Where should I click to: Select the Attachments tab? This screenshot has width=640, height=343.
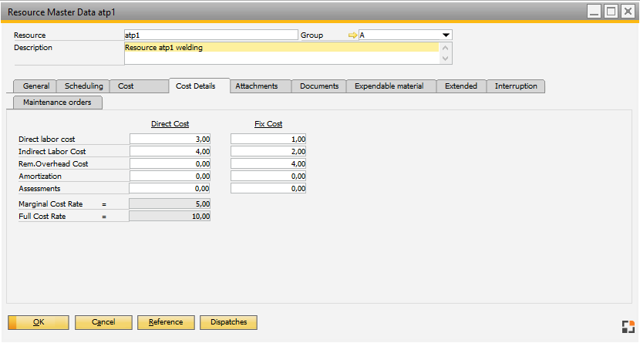261,86
